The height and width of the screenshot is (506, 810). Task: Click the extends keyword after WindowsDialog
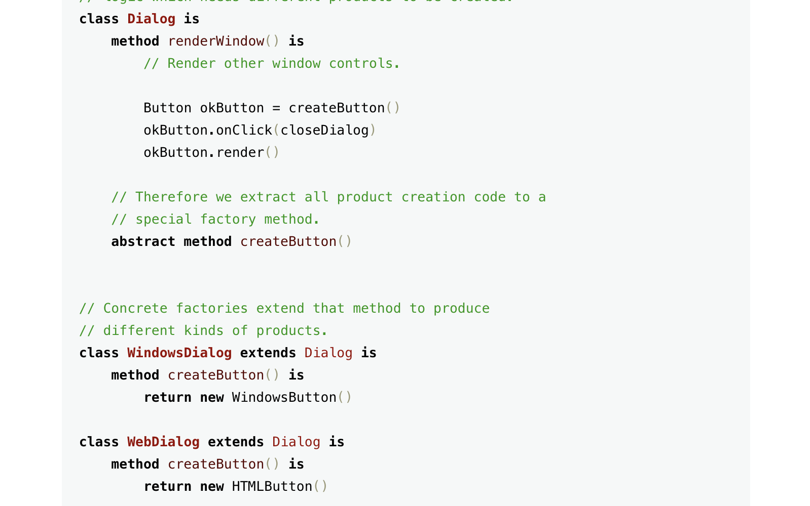268,353
